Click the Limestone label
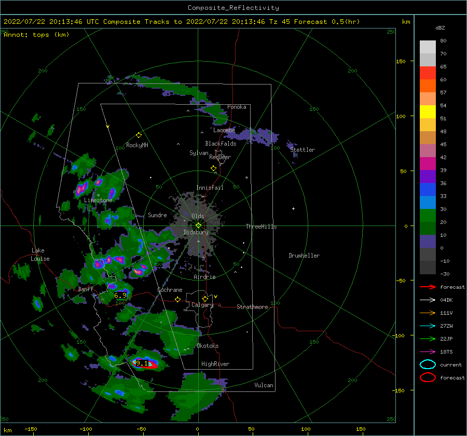This screenshot has width=467, height=436. (98, 200)
